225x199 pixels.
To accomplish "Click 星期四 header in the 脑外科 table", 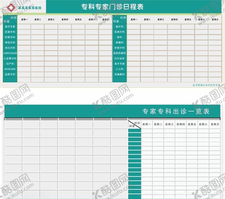I will [x=174, y=19].
